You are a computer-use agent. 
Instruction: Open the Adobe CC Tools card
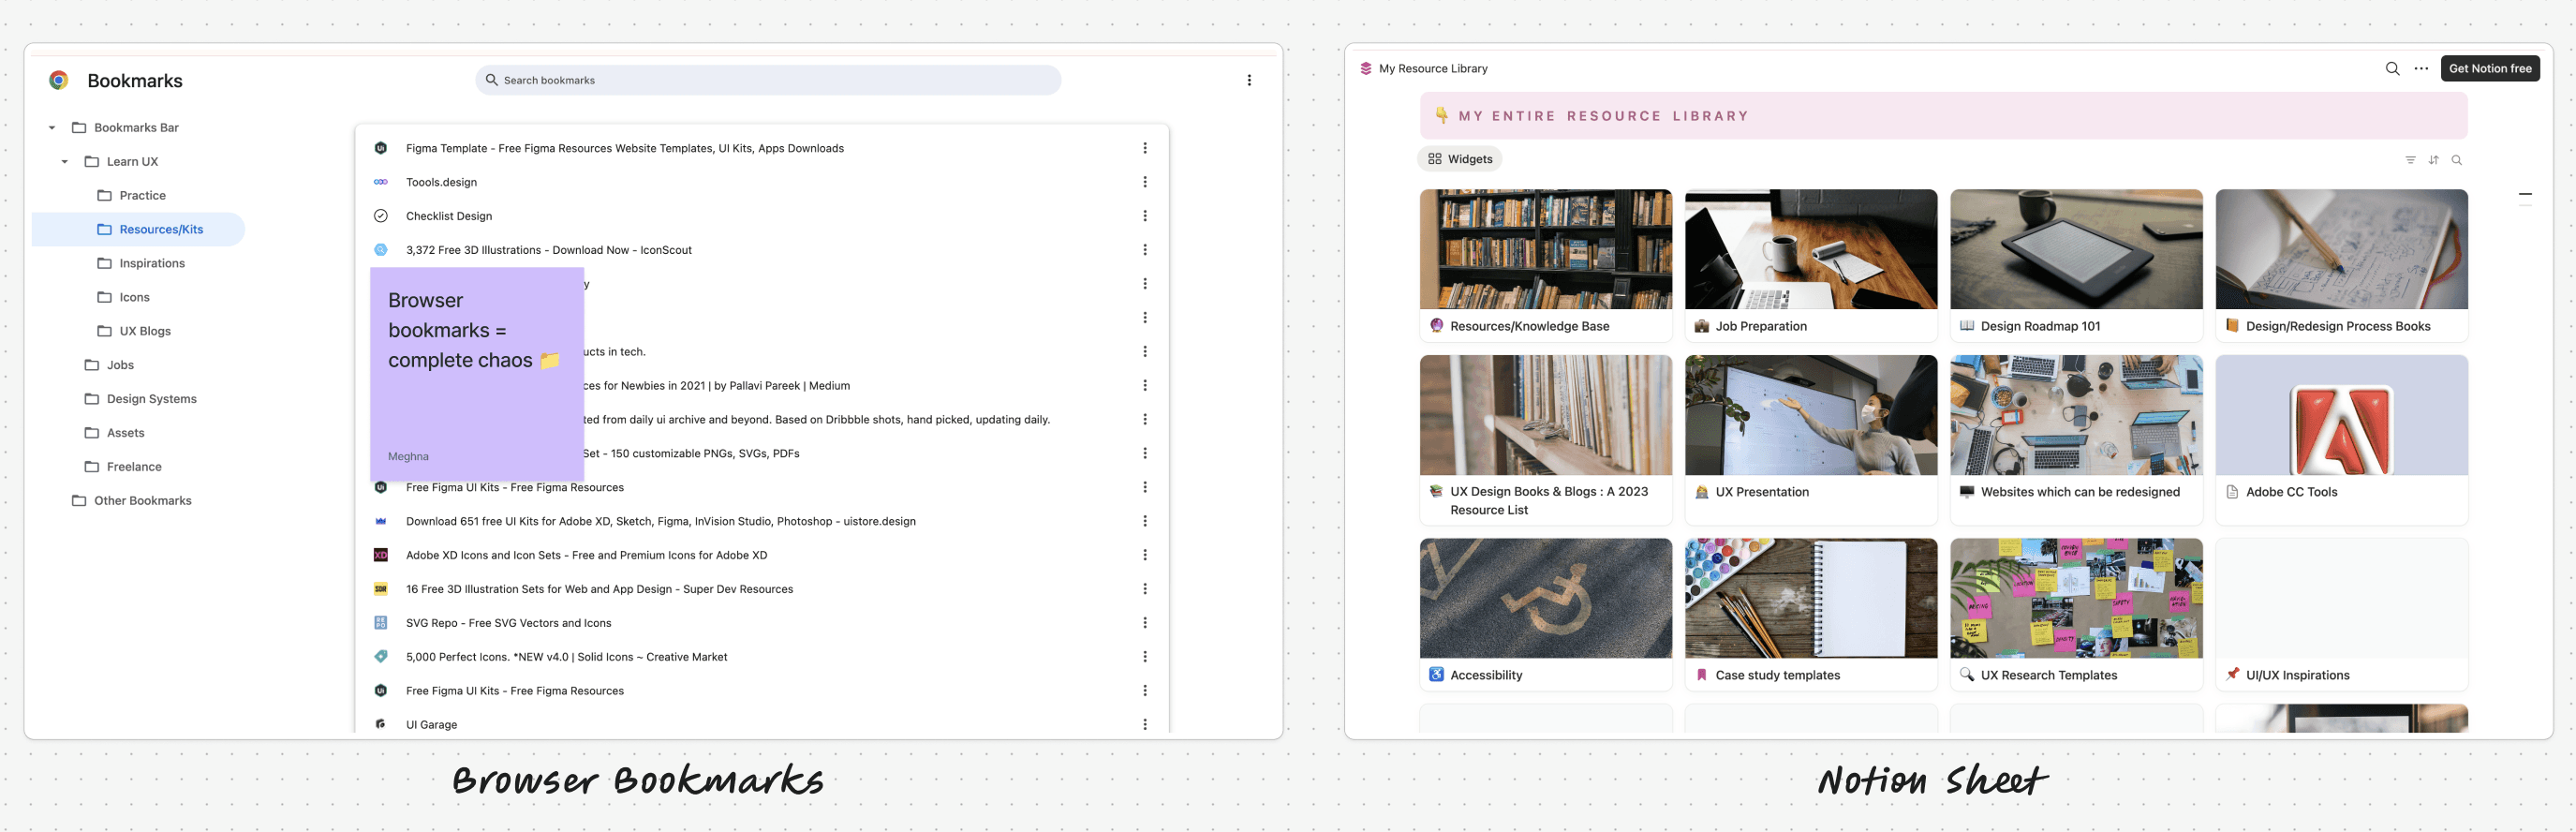2342,440
